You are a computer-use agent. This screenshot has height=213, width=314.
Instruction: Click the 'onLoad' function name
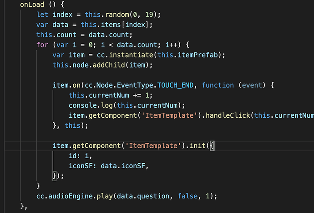32,5
